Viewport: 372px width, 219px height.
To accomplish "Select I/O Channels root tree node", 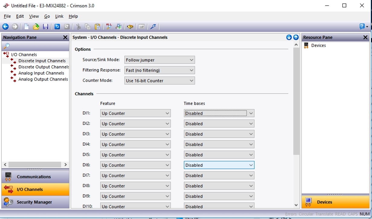I will coord(24,55).
